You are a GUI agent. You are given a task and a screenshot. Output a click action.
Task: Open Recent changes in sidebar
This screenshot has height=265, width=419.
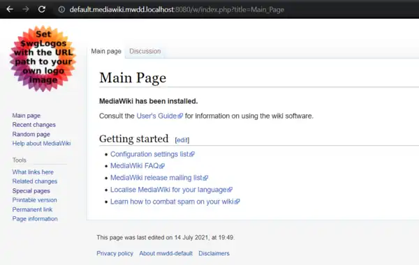[x=34, y=125]
